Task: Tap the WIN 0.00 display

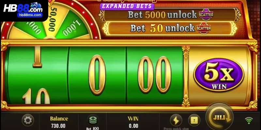Action: (x=133, y=122)
